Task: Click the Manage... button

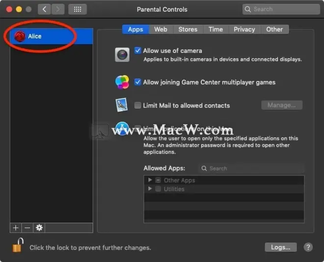Action: click(282, 105)
